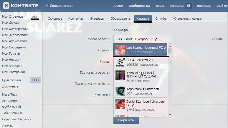Click the Daniel Sturridge group avatar

coord(120,104)
